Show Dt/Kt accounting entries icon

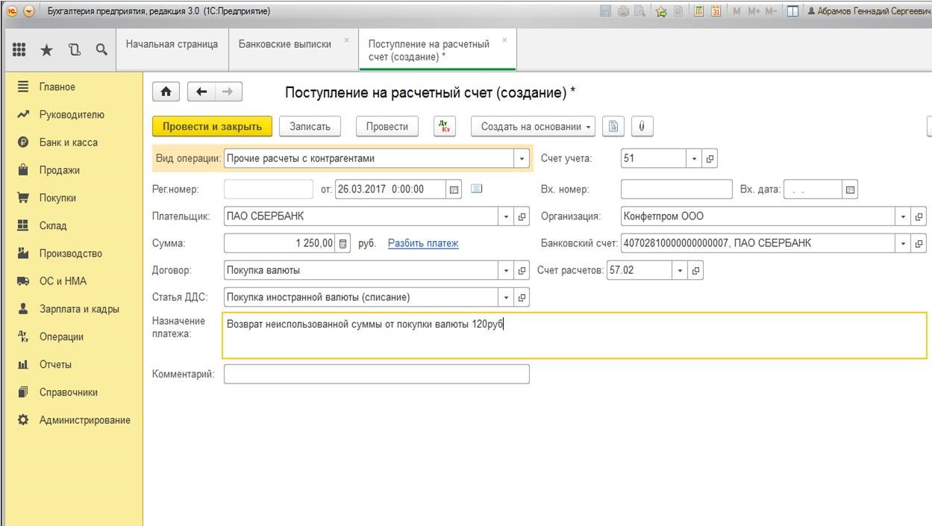pyautogui.click(x=445, y=127)
